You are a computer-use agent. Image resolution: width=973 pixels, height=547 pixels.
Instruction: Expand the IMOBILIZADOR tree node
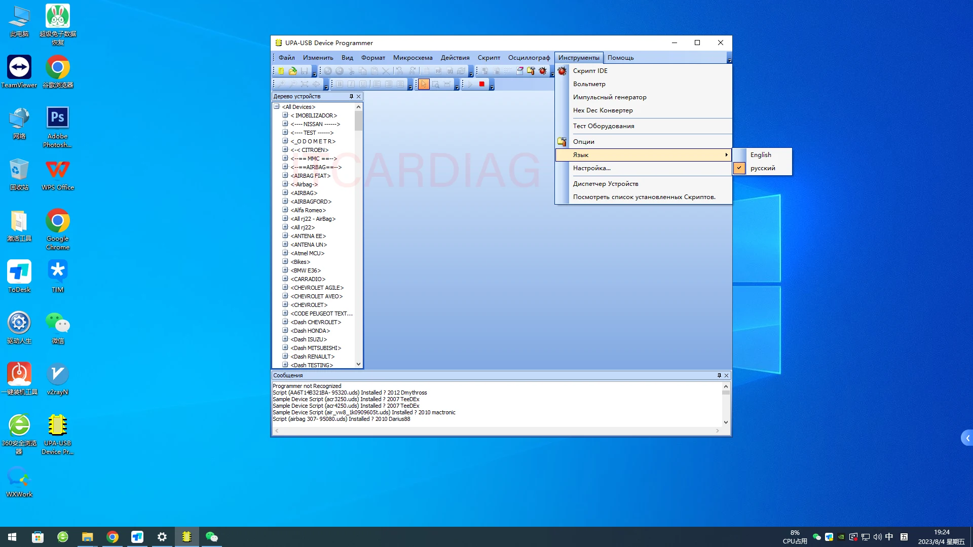pyautogui.click(x=285, y=115)
